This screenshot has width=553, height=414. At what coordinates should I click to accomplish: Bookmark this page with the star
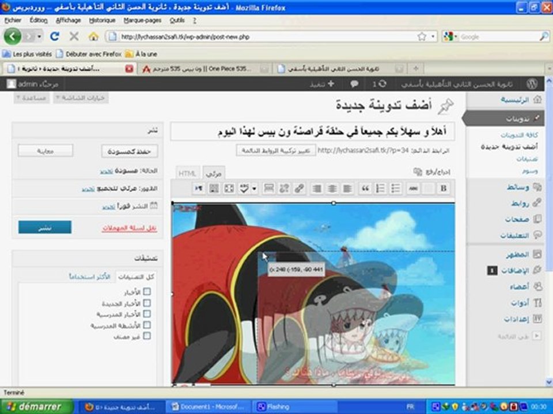422,36
